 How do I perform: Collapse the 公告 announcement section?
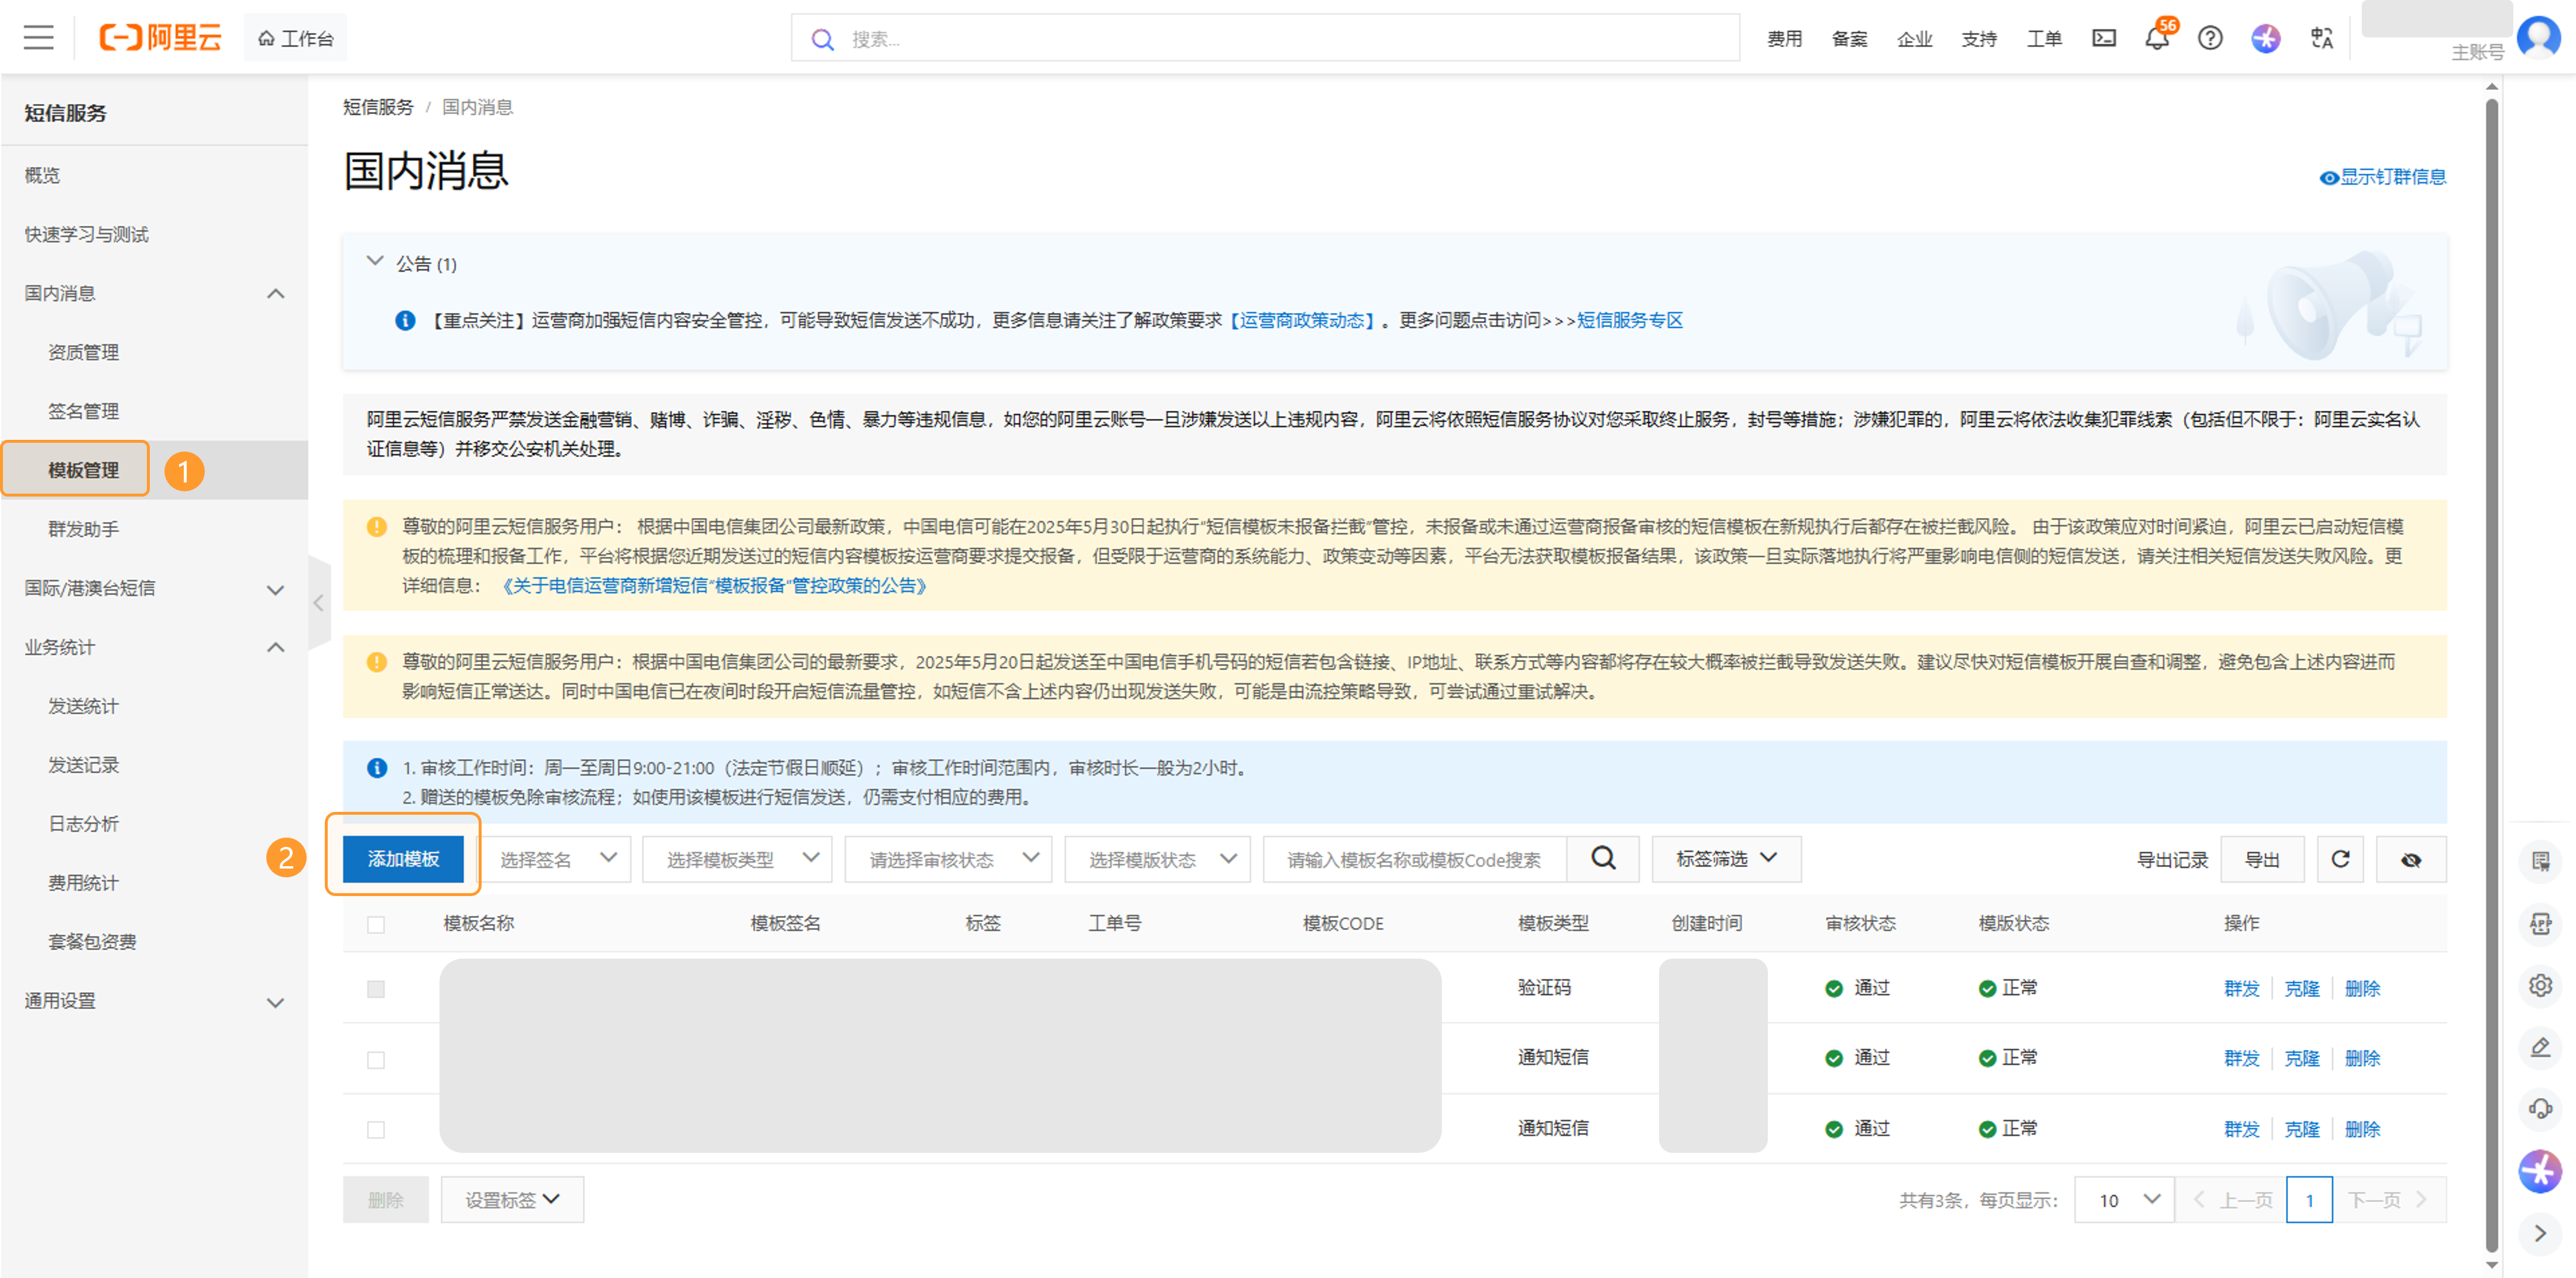tap(375, 262)
